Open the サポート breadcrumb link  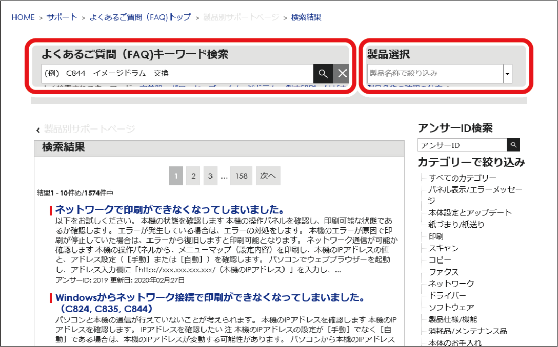[62, 17]
